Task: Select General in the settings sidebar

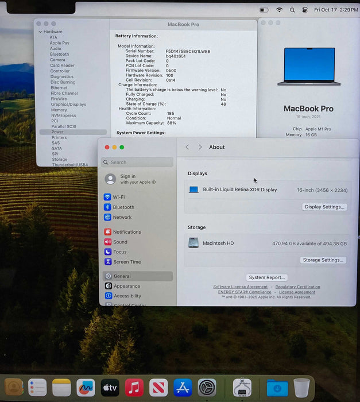Action: [x=138, y=276]
